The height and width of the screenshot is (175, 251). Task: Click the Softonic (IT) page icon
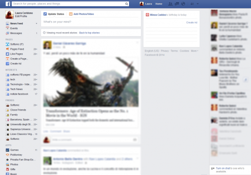[x=8, y=44]
